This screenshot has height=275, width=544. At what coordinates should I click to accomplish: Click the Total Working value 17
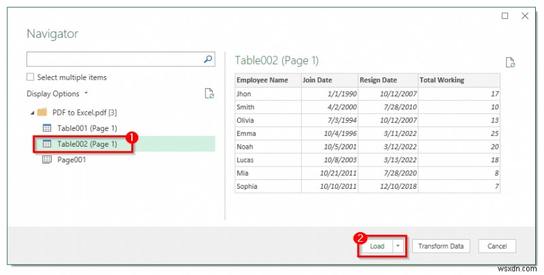click(x=458, y=94)
